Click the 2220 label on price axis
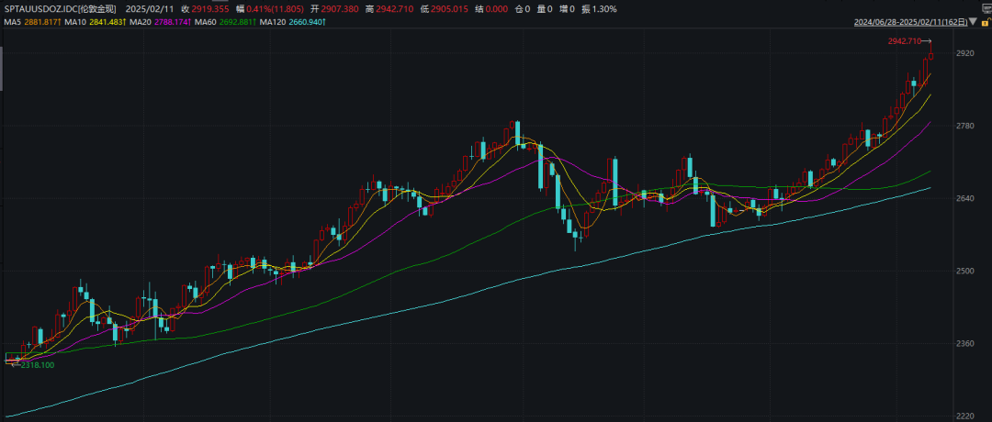Viewport: 992px width, 422px height. click(964, 416)
